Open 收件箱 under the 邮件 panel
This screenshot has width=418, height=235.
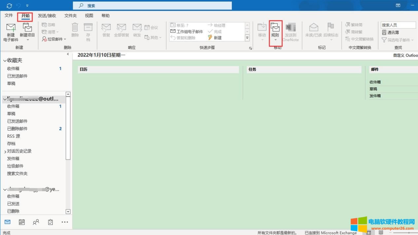coord(375,82)
